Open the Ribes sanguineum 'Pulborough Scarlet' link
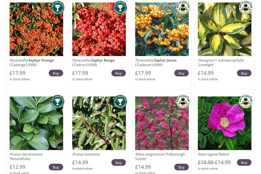 pyautogui.click(x=160, y=156)
